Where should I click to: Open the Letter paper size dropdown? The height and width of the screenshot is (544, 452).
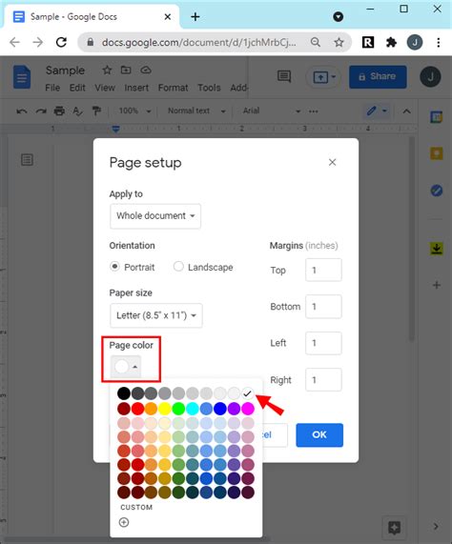[x=156, y=315]
